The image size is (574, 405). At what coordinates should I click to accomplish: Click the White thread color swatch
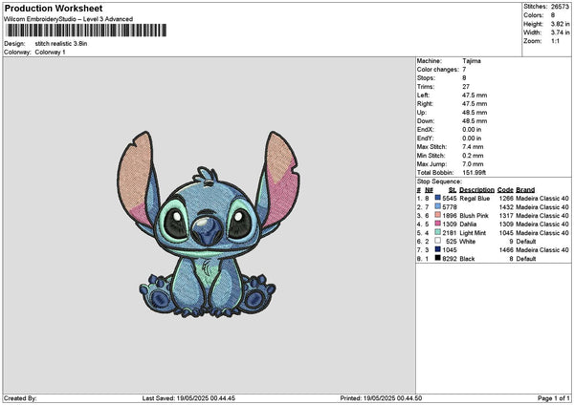pos(437,241)
